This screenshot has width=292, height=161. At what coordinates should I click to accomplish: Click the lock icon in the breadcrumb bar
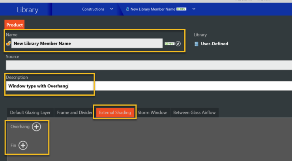pyautogui.click(x=127, y=9)
